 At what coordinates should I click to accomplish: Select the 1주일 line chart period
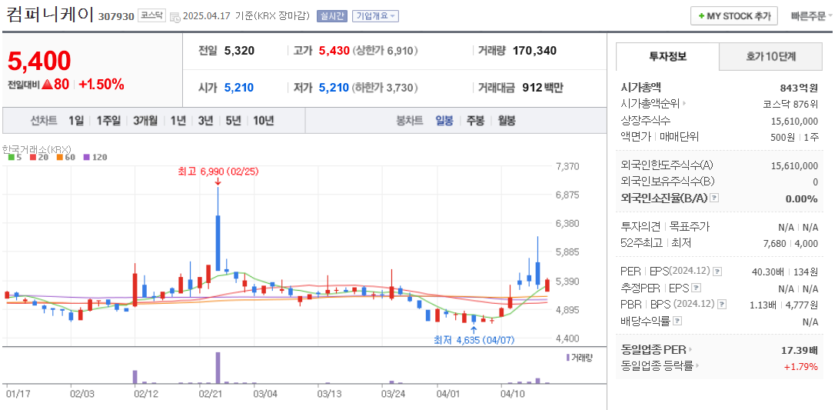point(108,121)
